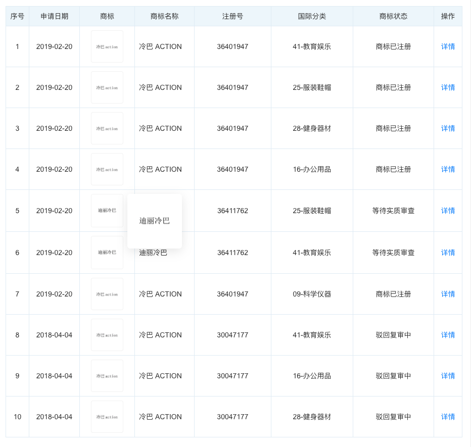
Task: Click 详情 in row 5, 迪丽冷巴 25-服装鞋帽
Action: [448, 211]
